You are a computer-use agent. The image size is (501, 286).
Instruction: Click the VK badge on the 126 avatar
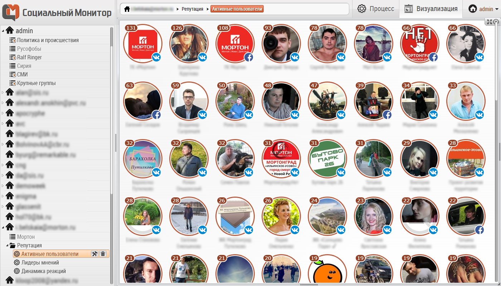point(203,57)
